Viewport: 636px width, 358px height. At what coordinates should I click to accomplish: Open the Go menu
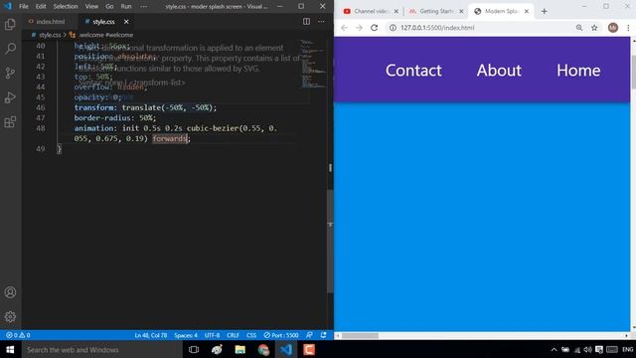coord(109,7)
